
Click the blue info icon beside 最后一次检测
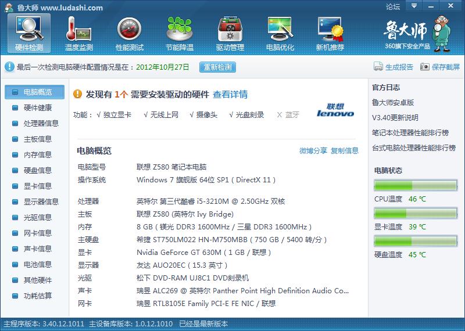9,67
